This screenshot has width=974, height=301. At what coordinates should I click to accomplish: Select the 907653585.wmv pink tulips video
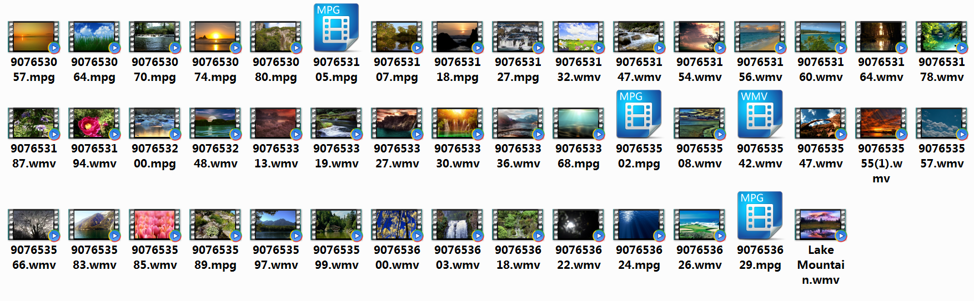point(155,225)
